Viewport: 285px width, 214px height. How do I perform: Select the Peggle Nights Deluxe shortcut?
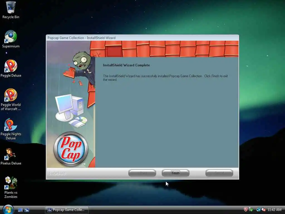click(11, 129)
